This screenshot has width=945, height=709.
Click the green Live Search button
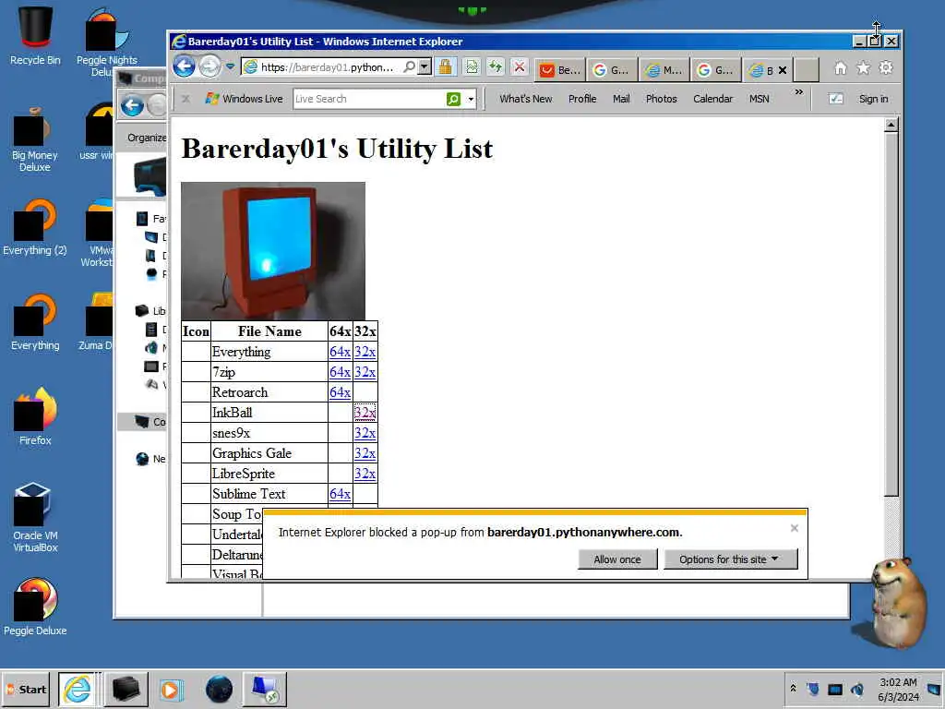tap(454, 99)
